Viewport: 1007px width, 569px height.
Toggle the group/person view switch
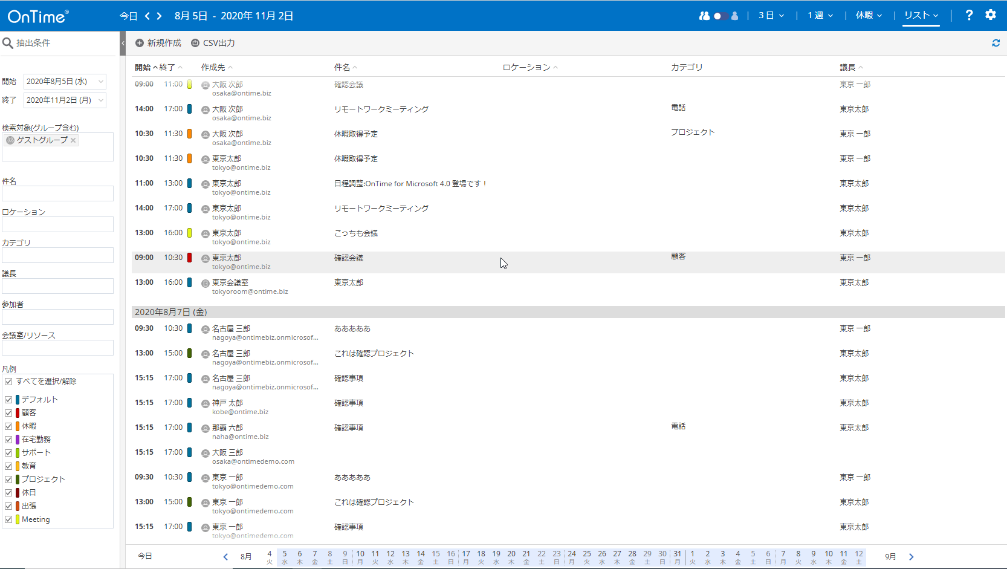click(x=719, y=16)
